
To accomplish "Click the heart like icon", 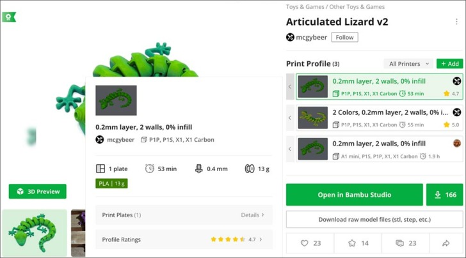I will click(x=305, y=243).
